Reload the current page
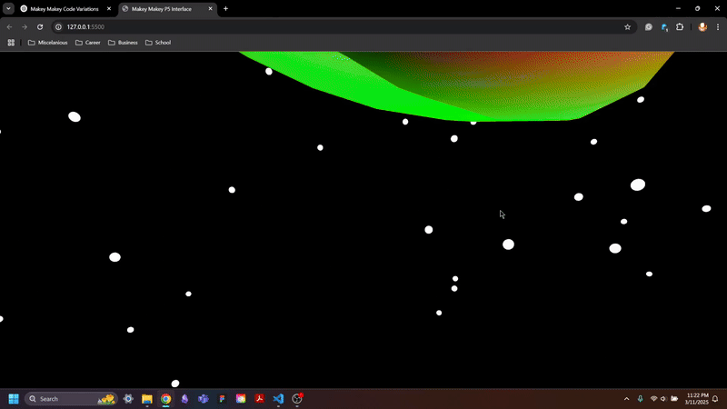This screenshot has height=409, width=727. (x=40, y=27)
